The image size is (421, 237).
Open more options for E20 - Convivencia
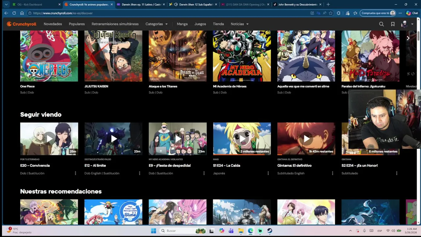coord(75,173)
